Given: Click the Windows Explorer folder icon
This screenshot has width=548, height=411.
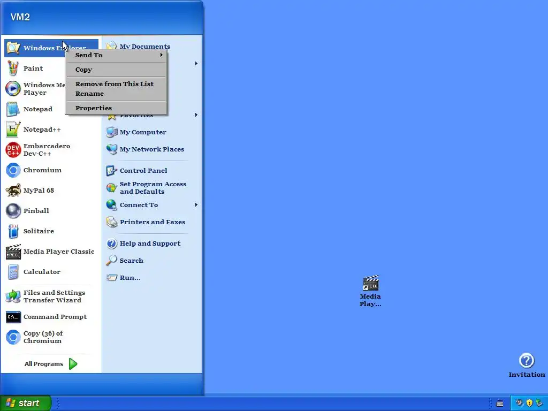Looking at the screenshot, I should (x=13, y=48).
